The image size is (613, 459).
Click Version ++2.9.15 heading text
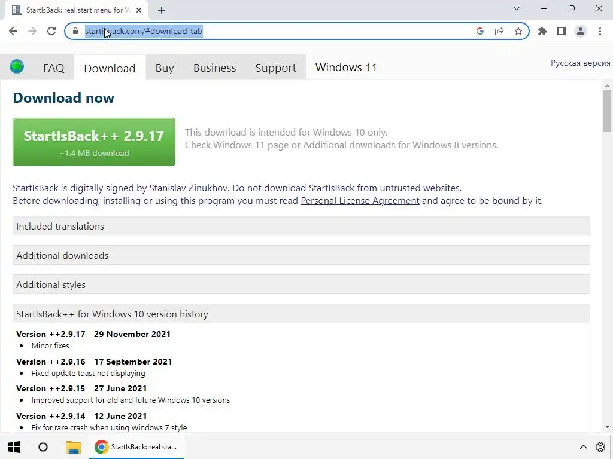coord(81,388)
